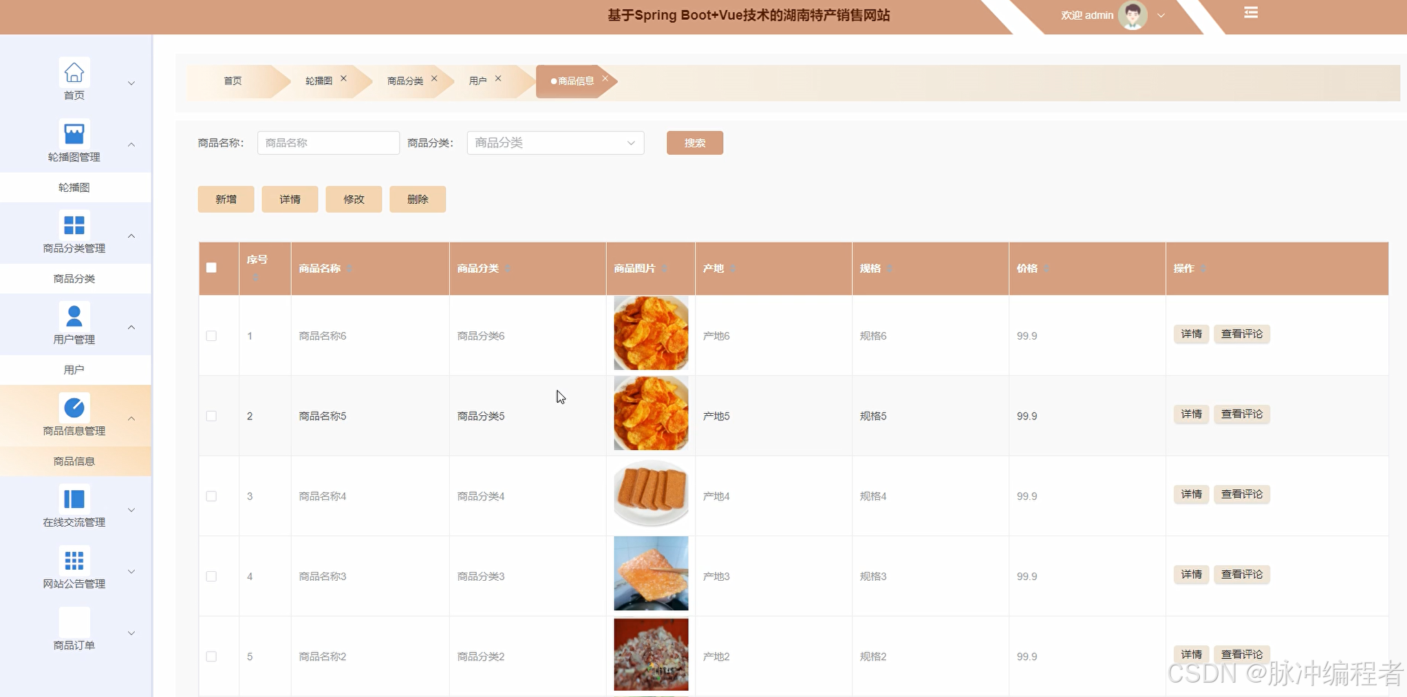This screenshot has height=697, width=1407.
Task: Check the row for 商品名称6
Action: 211,336
